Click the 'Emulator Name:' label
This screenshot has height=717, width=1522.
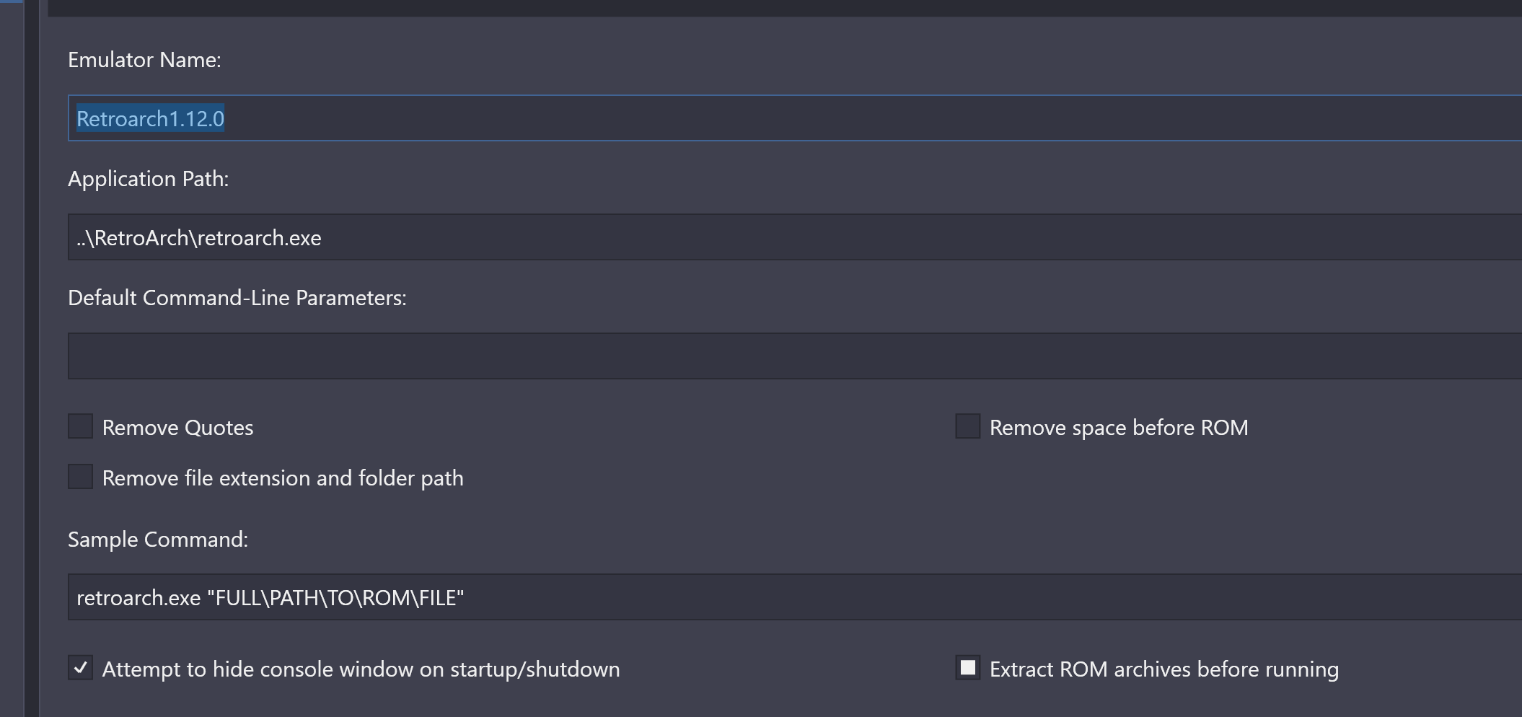144,60
